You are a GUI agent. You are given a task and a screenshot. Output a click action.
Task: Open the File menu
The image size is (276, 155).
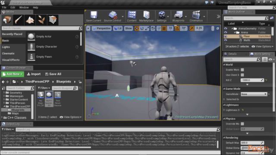[4, 8]
